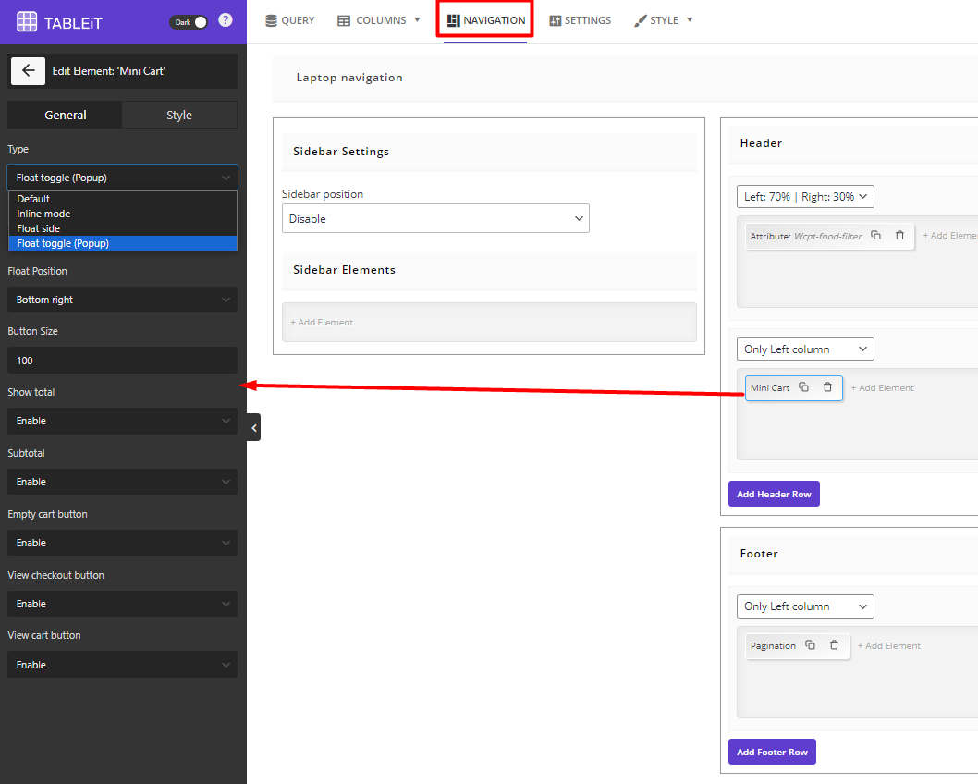
Task: Open the Style tab in the element editor
Action: (179, 115)
